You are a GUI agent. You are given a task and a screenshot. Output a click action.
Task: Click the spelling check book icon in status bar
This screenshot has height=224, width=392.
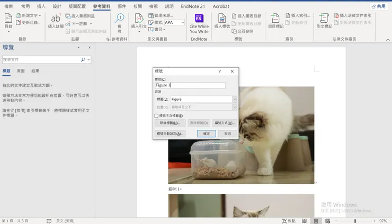[49, 221]
